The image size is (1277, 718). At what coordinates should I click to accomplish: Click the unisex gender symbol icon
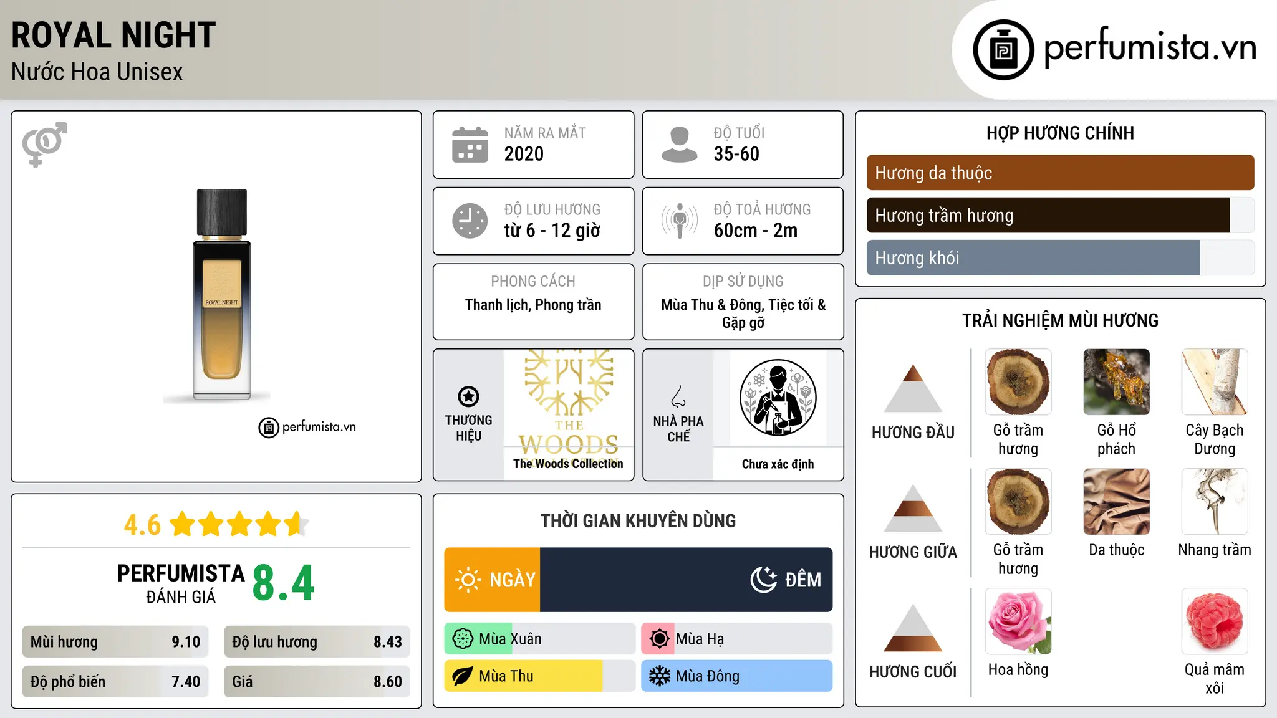point(44,145)
